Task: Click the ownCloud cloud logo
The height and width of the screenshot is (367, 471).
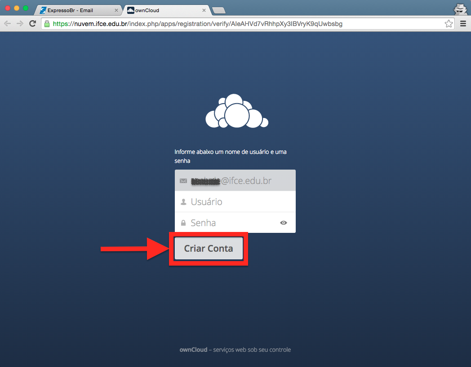Action: [x=237, y=111]
